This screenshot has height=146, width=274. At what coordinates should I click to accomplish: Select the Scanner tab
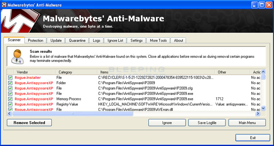pyautogui.click(x=14, y=40)
